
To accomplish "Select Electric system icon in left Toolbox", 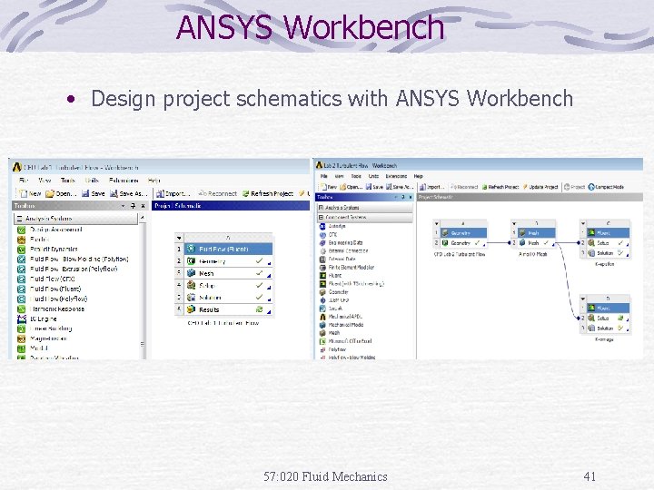I will (x=21, y=240).
